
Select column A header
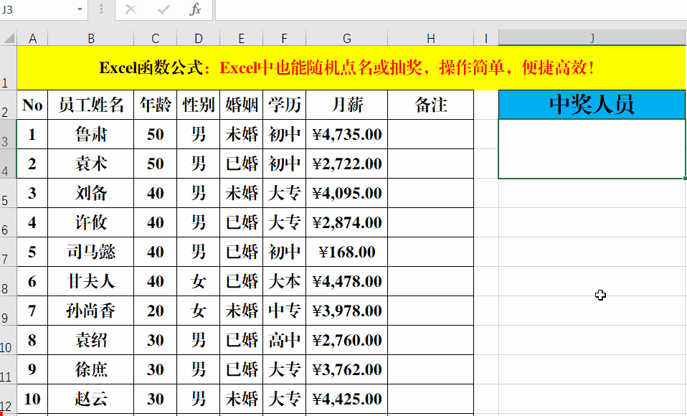tap(32, 39)
